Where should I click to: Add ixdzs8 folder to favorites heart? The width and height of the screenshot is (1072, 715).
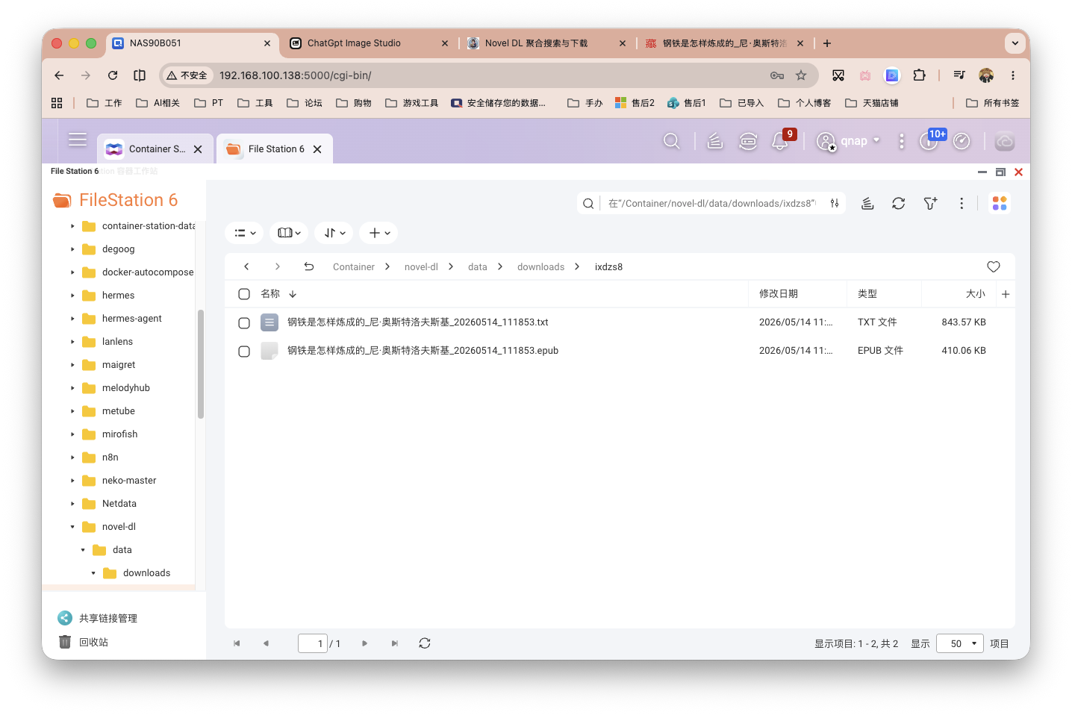[x=994, y=266]
